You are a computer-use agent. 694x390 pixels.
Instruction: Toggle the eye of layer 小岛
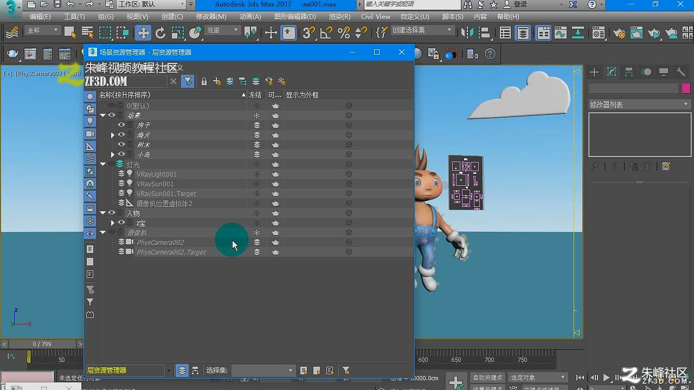point(121,154)
